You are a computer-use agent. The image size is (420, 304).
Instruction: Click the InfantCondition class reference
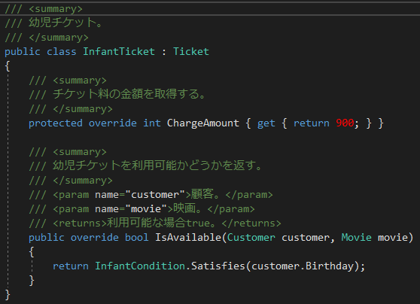[140, 266]
